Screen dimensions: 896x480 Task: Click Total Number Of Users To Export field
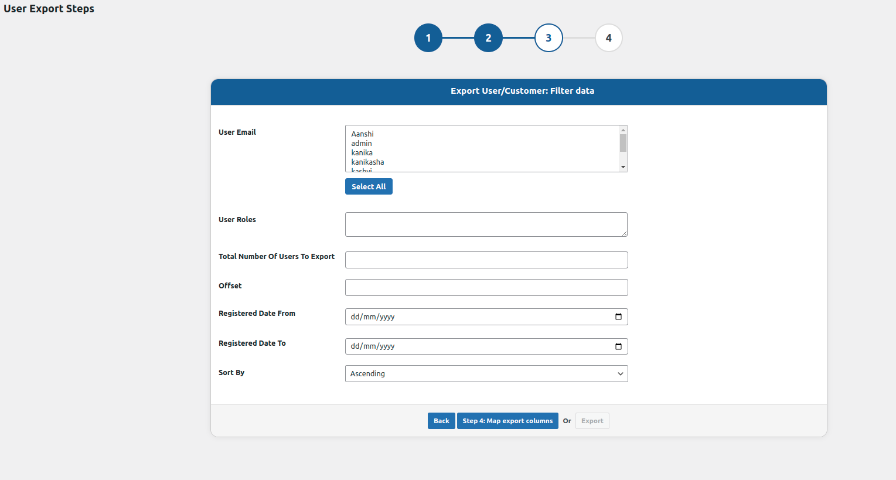tap(486, 260)
